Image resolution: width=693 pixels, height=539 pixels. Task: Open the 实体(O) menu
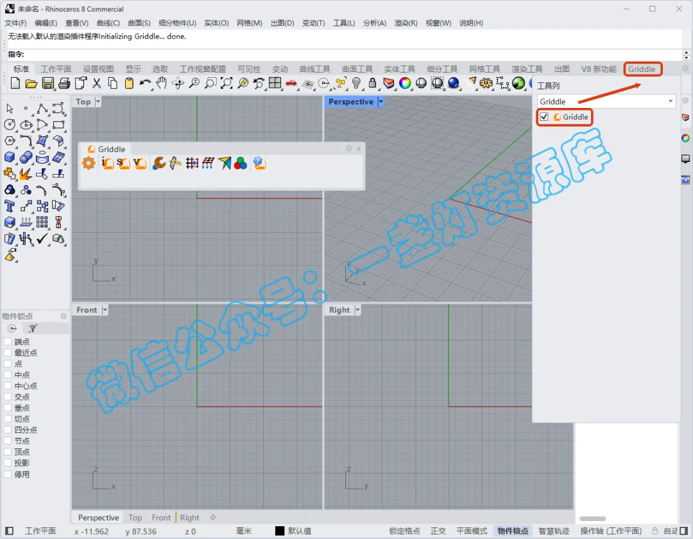pos(216,23)
